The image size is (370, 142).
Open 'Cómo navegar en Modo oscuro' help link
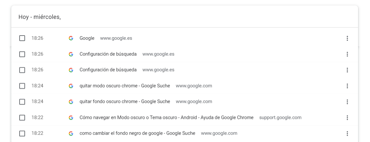(166, 118)
